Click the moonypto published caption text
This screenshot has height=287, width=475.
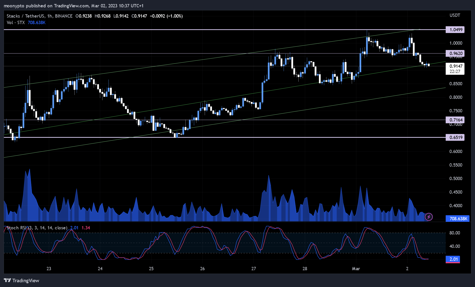pyautogui.click(x=73, y=6)
